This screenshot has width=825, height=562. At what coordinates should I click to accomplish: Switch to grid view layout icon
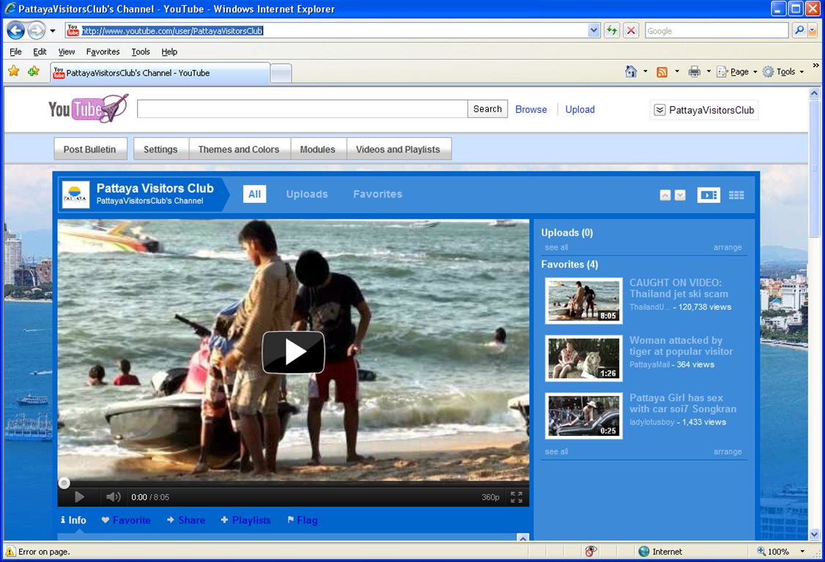[x=736, y=195]
